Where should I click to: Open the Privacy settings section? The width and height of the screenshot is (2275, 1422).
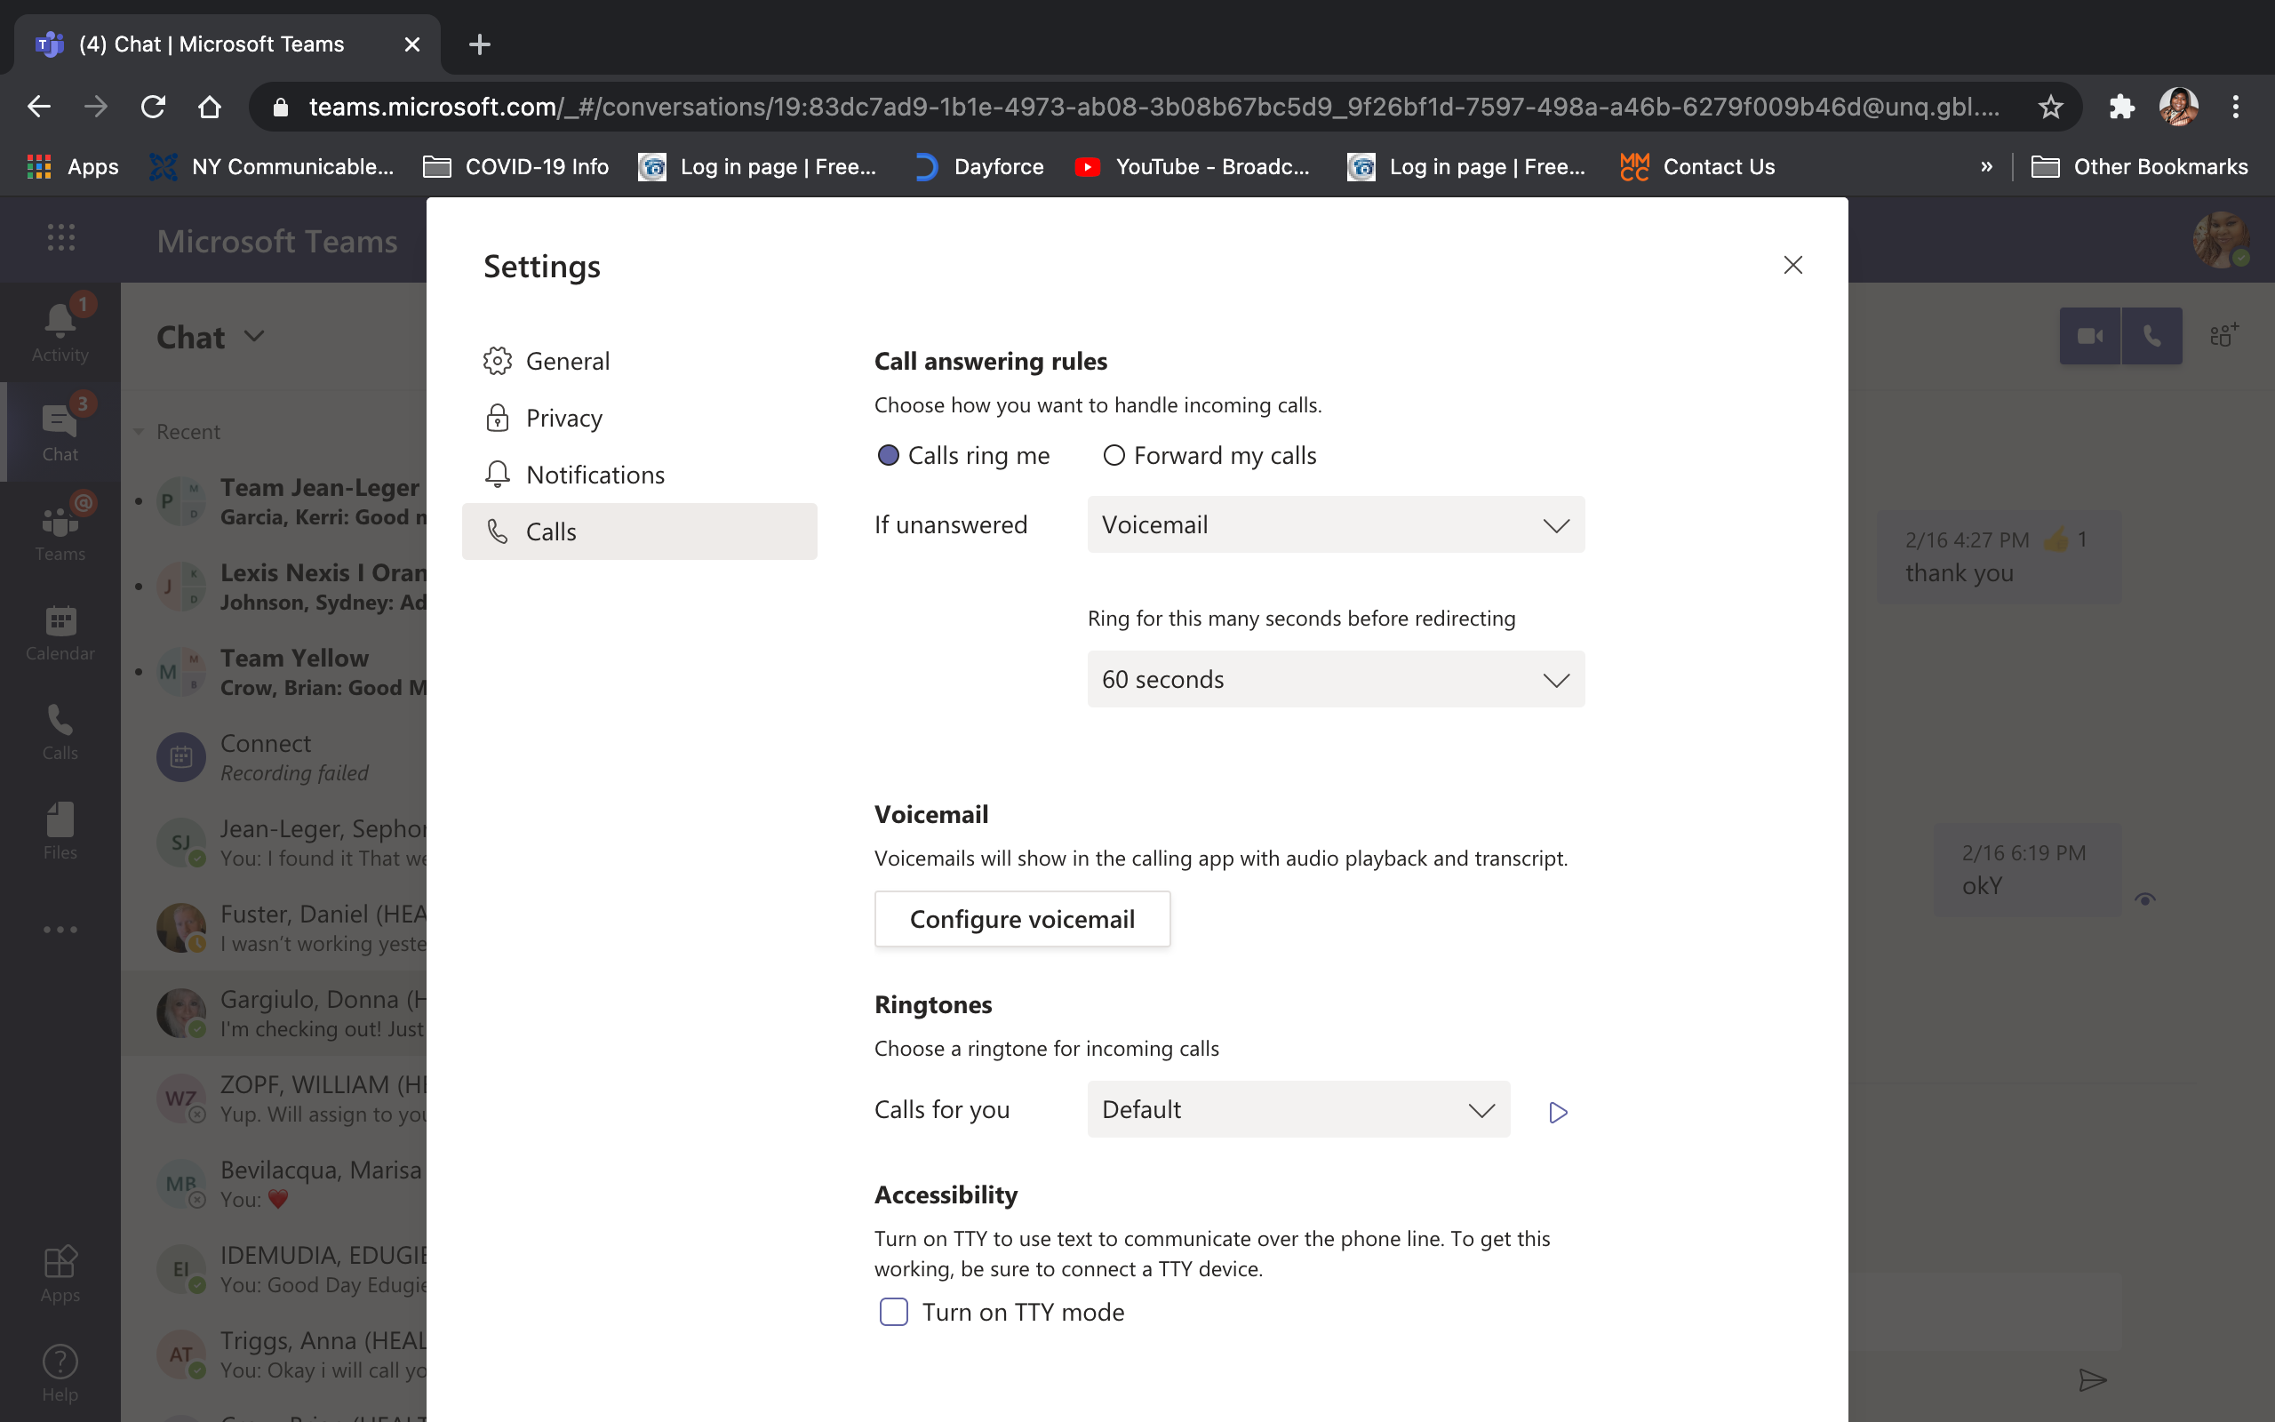tap(563, 418)
